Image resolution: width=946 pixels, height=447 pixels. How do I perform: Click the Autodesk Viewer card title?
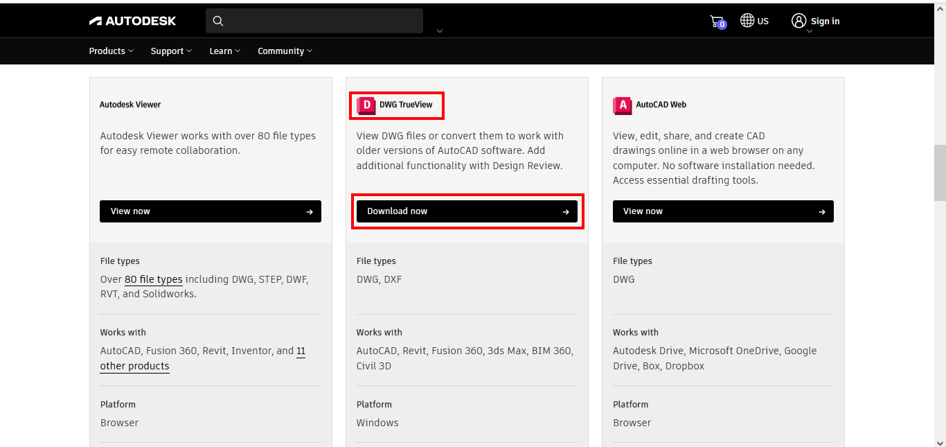[x=130, y=105]
